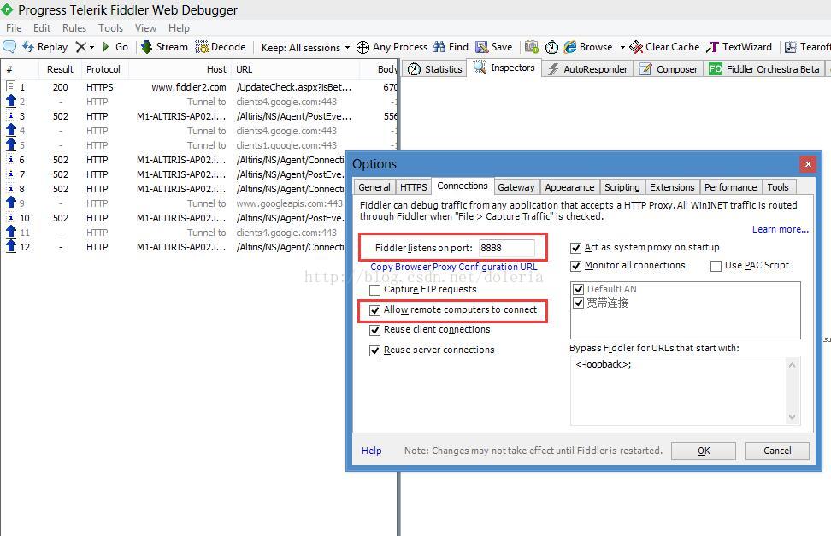This screenshot has height=536, width=831.
Task: Open the Help menu
Action: (179, 27)
